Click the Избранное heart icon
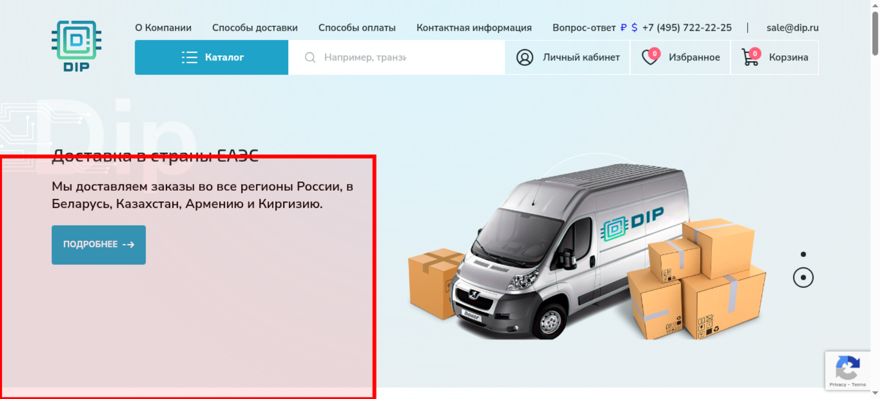The image size is (880, 399). (650, 57)
